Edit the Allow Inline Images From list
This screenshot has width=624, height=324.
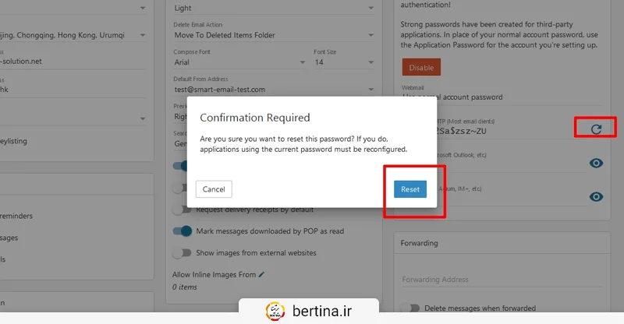(x=262, y=274)
